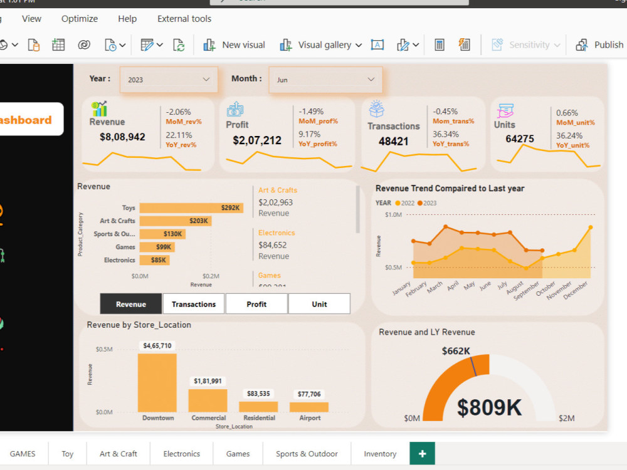Click the Profit value $2,07,212
This screenshot has height=470, width=627.
click(x=257, y=140)
